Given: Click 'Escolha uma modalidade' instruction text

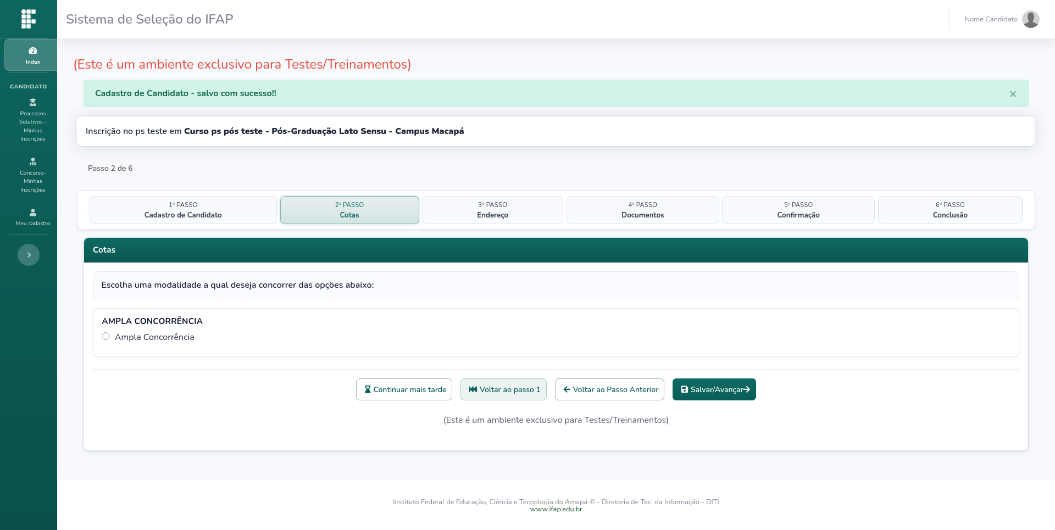Looking at the screenshot, I should click(237, 285).
